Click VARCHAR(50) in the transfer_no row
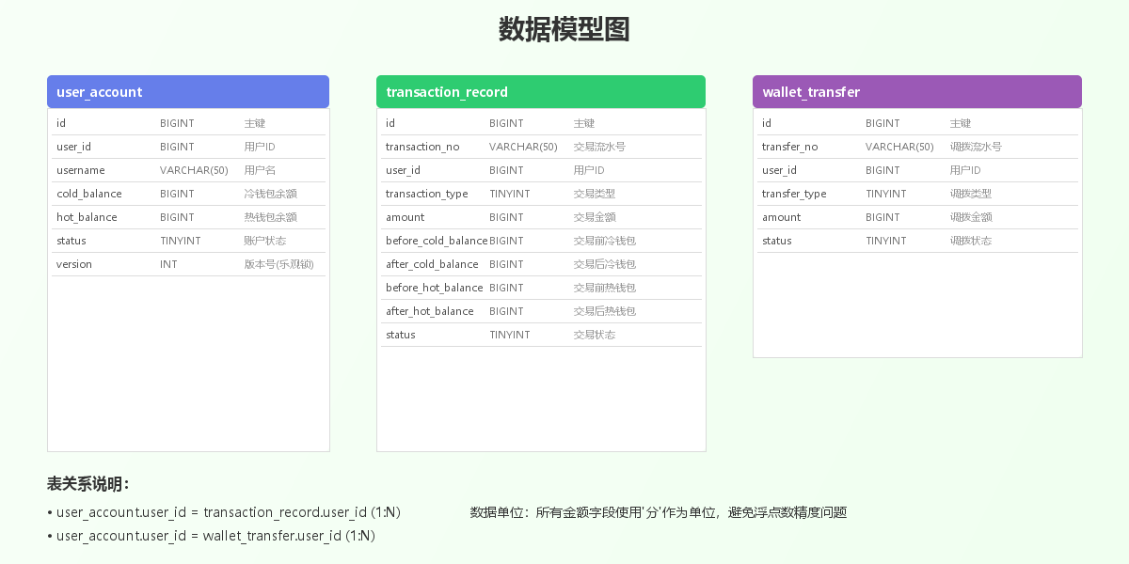Image resolution: width=1129 pixels, height=564 pixels. click(x=899, y=147)
